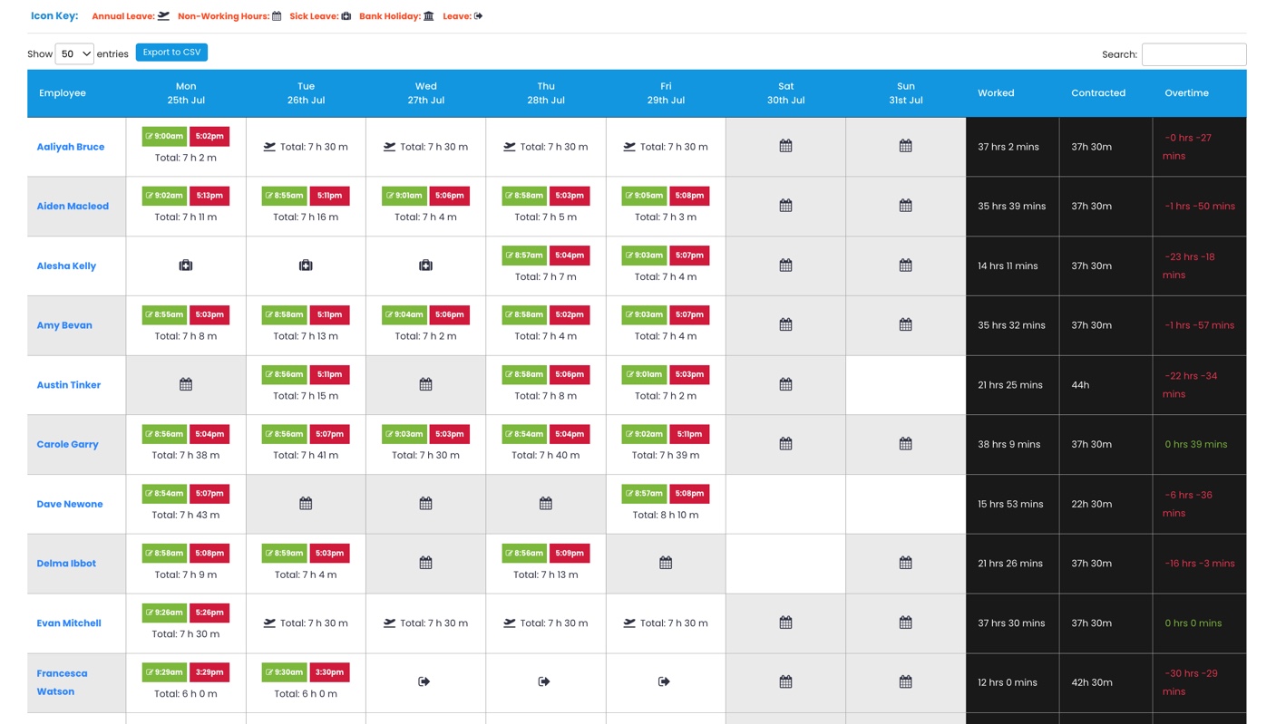Click Austin Tinker's Monday non-working calendar icon

coord(186,385)
